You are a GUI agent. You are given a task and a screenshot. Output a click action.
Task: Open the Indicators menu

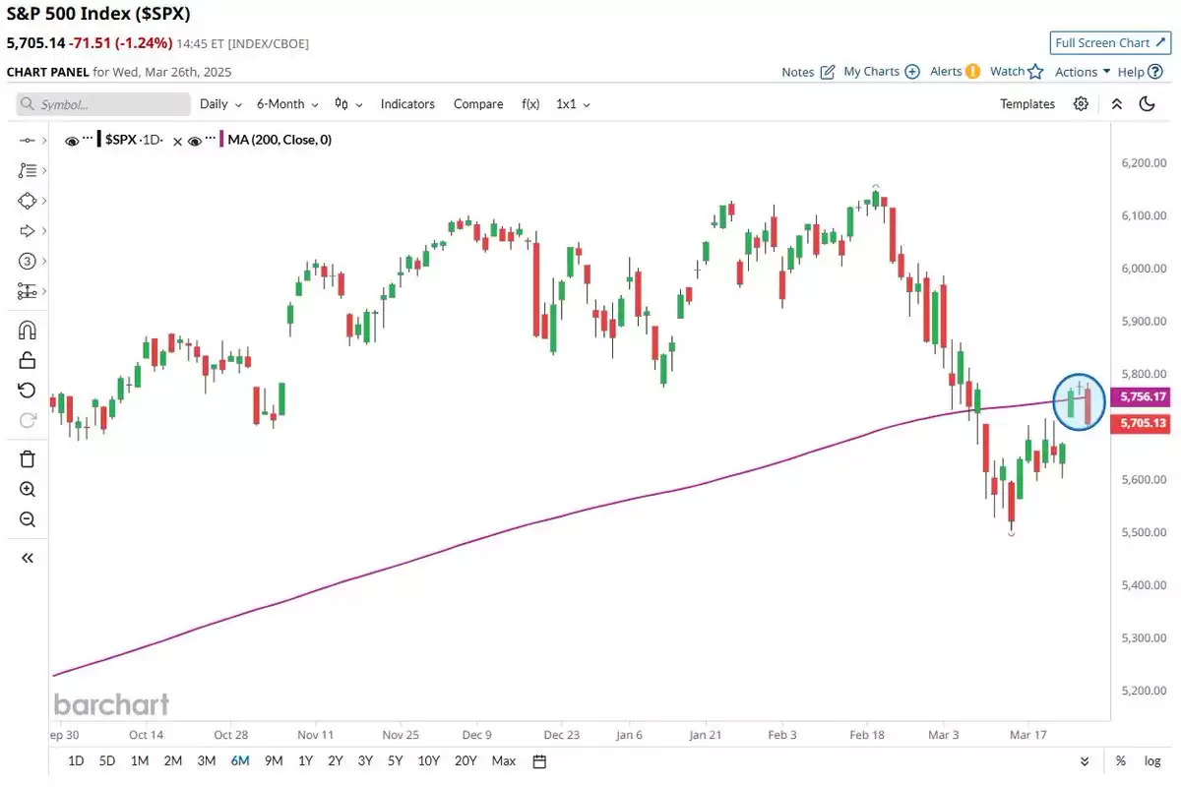click(x=407, y=104)
